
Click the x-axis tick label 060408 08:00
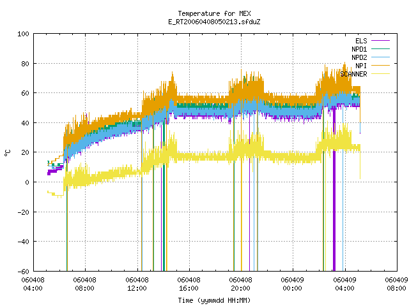click(x=84, y=284)
